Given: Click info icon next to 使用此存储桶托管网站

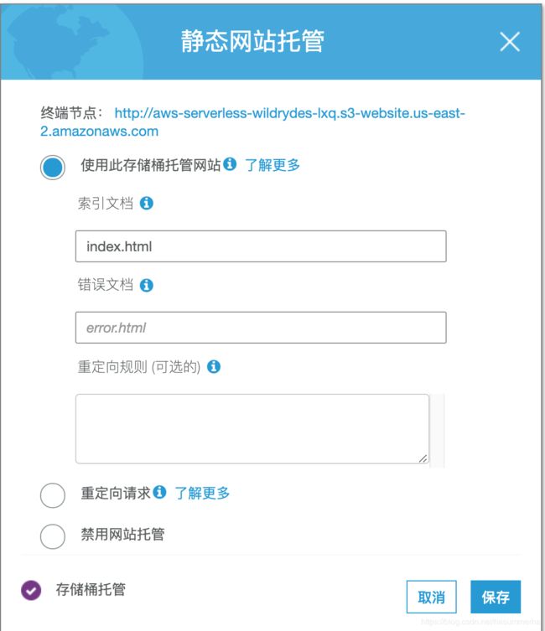Looking at the screenshot, I should (x=230, y=165).
